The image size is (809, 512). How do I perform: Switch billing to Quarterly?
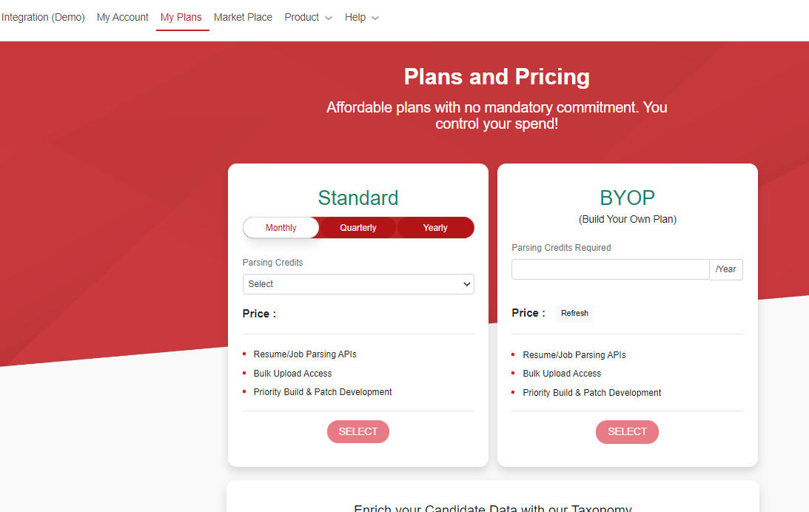(x=358, y=227)
